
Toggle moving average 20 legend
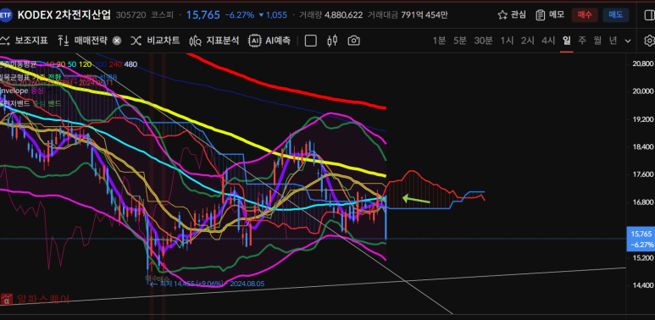click(61, 64)
